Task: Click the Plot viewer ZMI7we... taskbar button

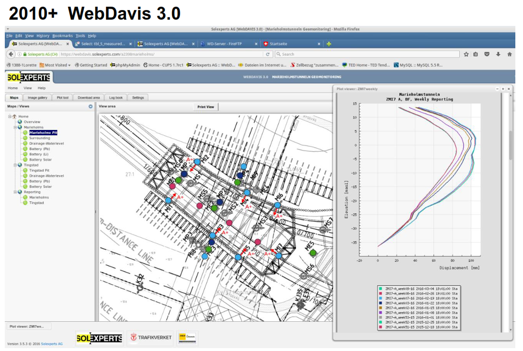Action: tap(29, 326)
